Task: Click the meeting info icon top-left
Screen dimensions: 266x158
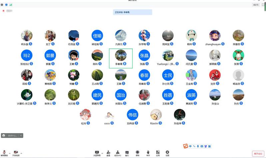Action: point(2,5)
